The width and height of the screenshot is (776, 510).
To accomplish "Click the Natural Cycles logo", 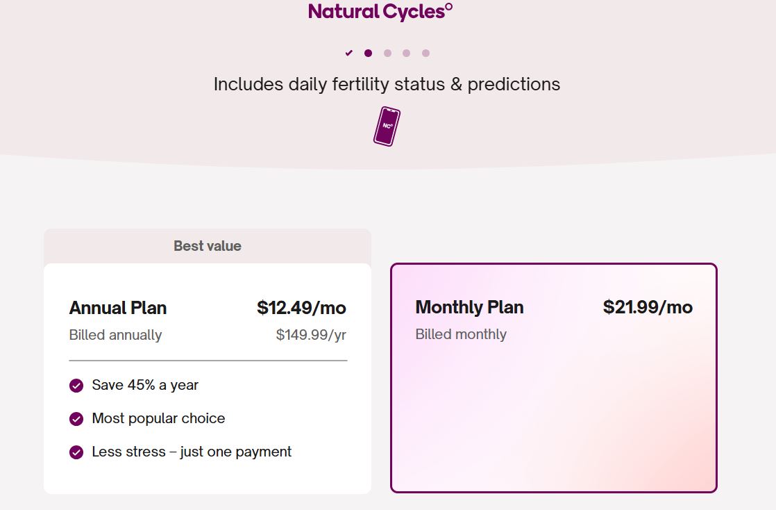I will [380, 12].
